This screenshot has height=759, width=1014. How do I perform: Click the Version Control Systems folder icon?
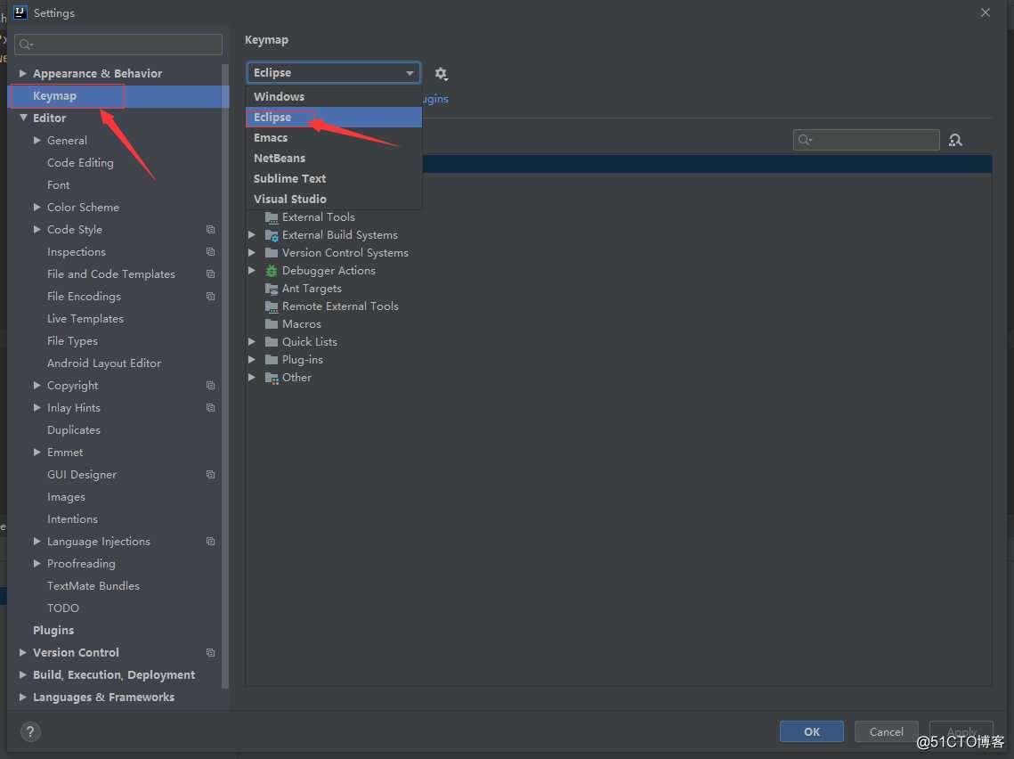click(x=272, y=253)
